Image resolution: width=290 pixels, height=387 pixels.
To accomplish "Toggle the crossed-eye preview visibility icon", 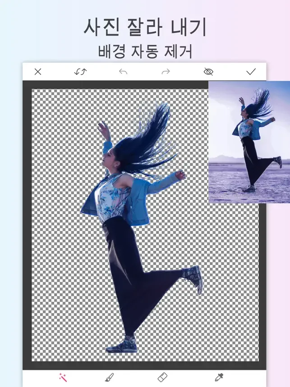I will (x=208, y=72).
